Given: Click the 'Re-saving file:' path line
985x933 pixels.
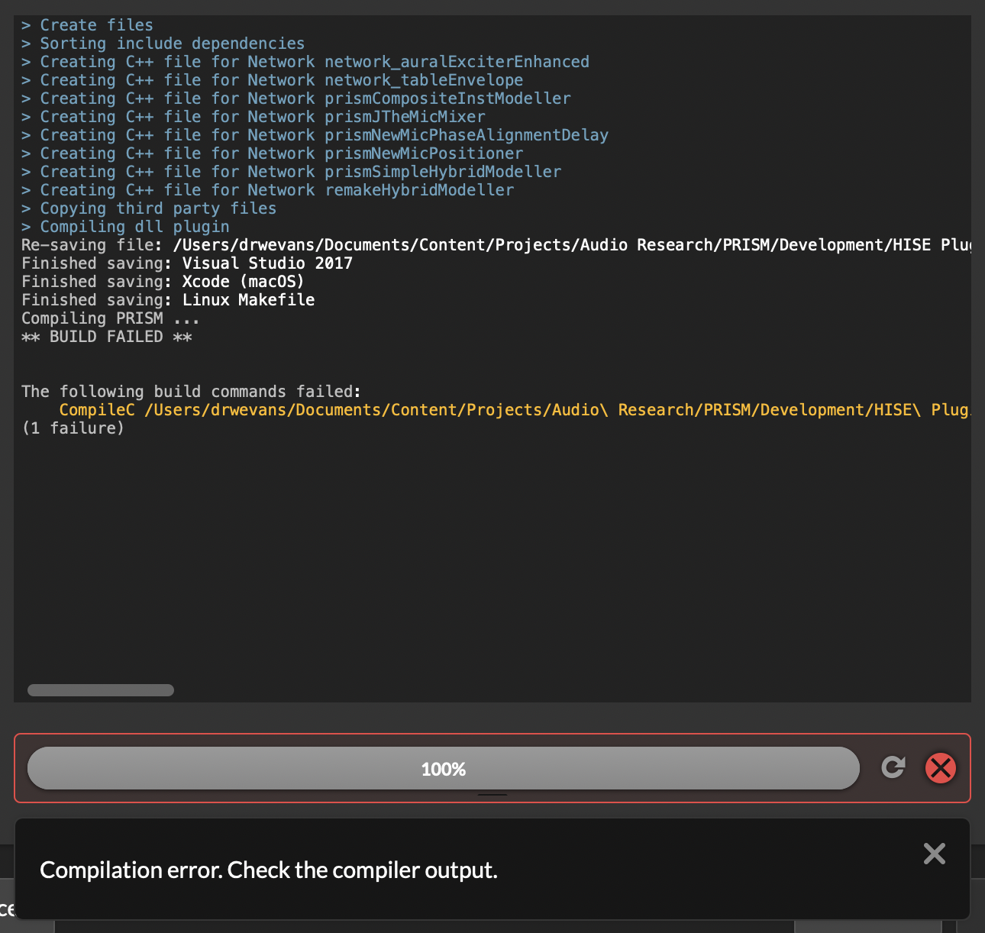Looking at the screenshot, I should tap(496, 245).
